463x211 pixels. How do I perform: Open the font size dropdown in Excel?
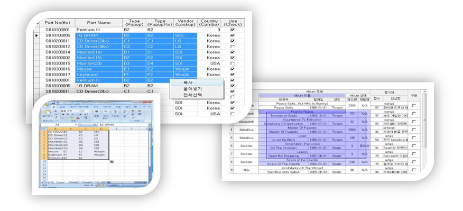click(x=89, y=111)
